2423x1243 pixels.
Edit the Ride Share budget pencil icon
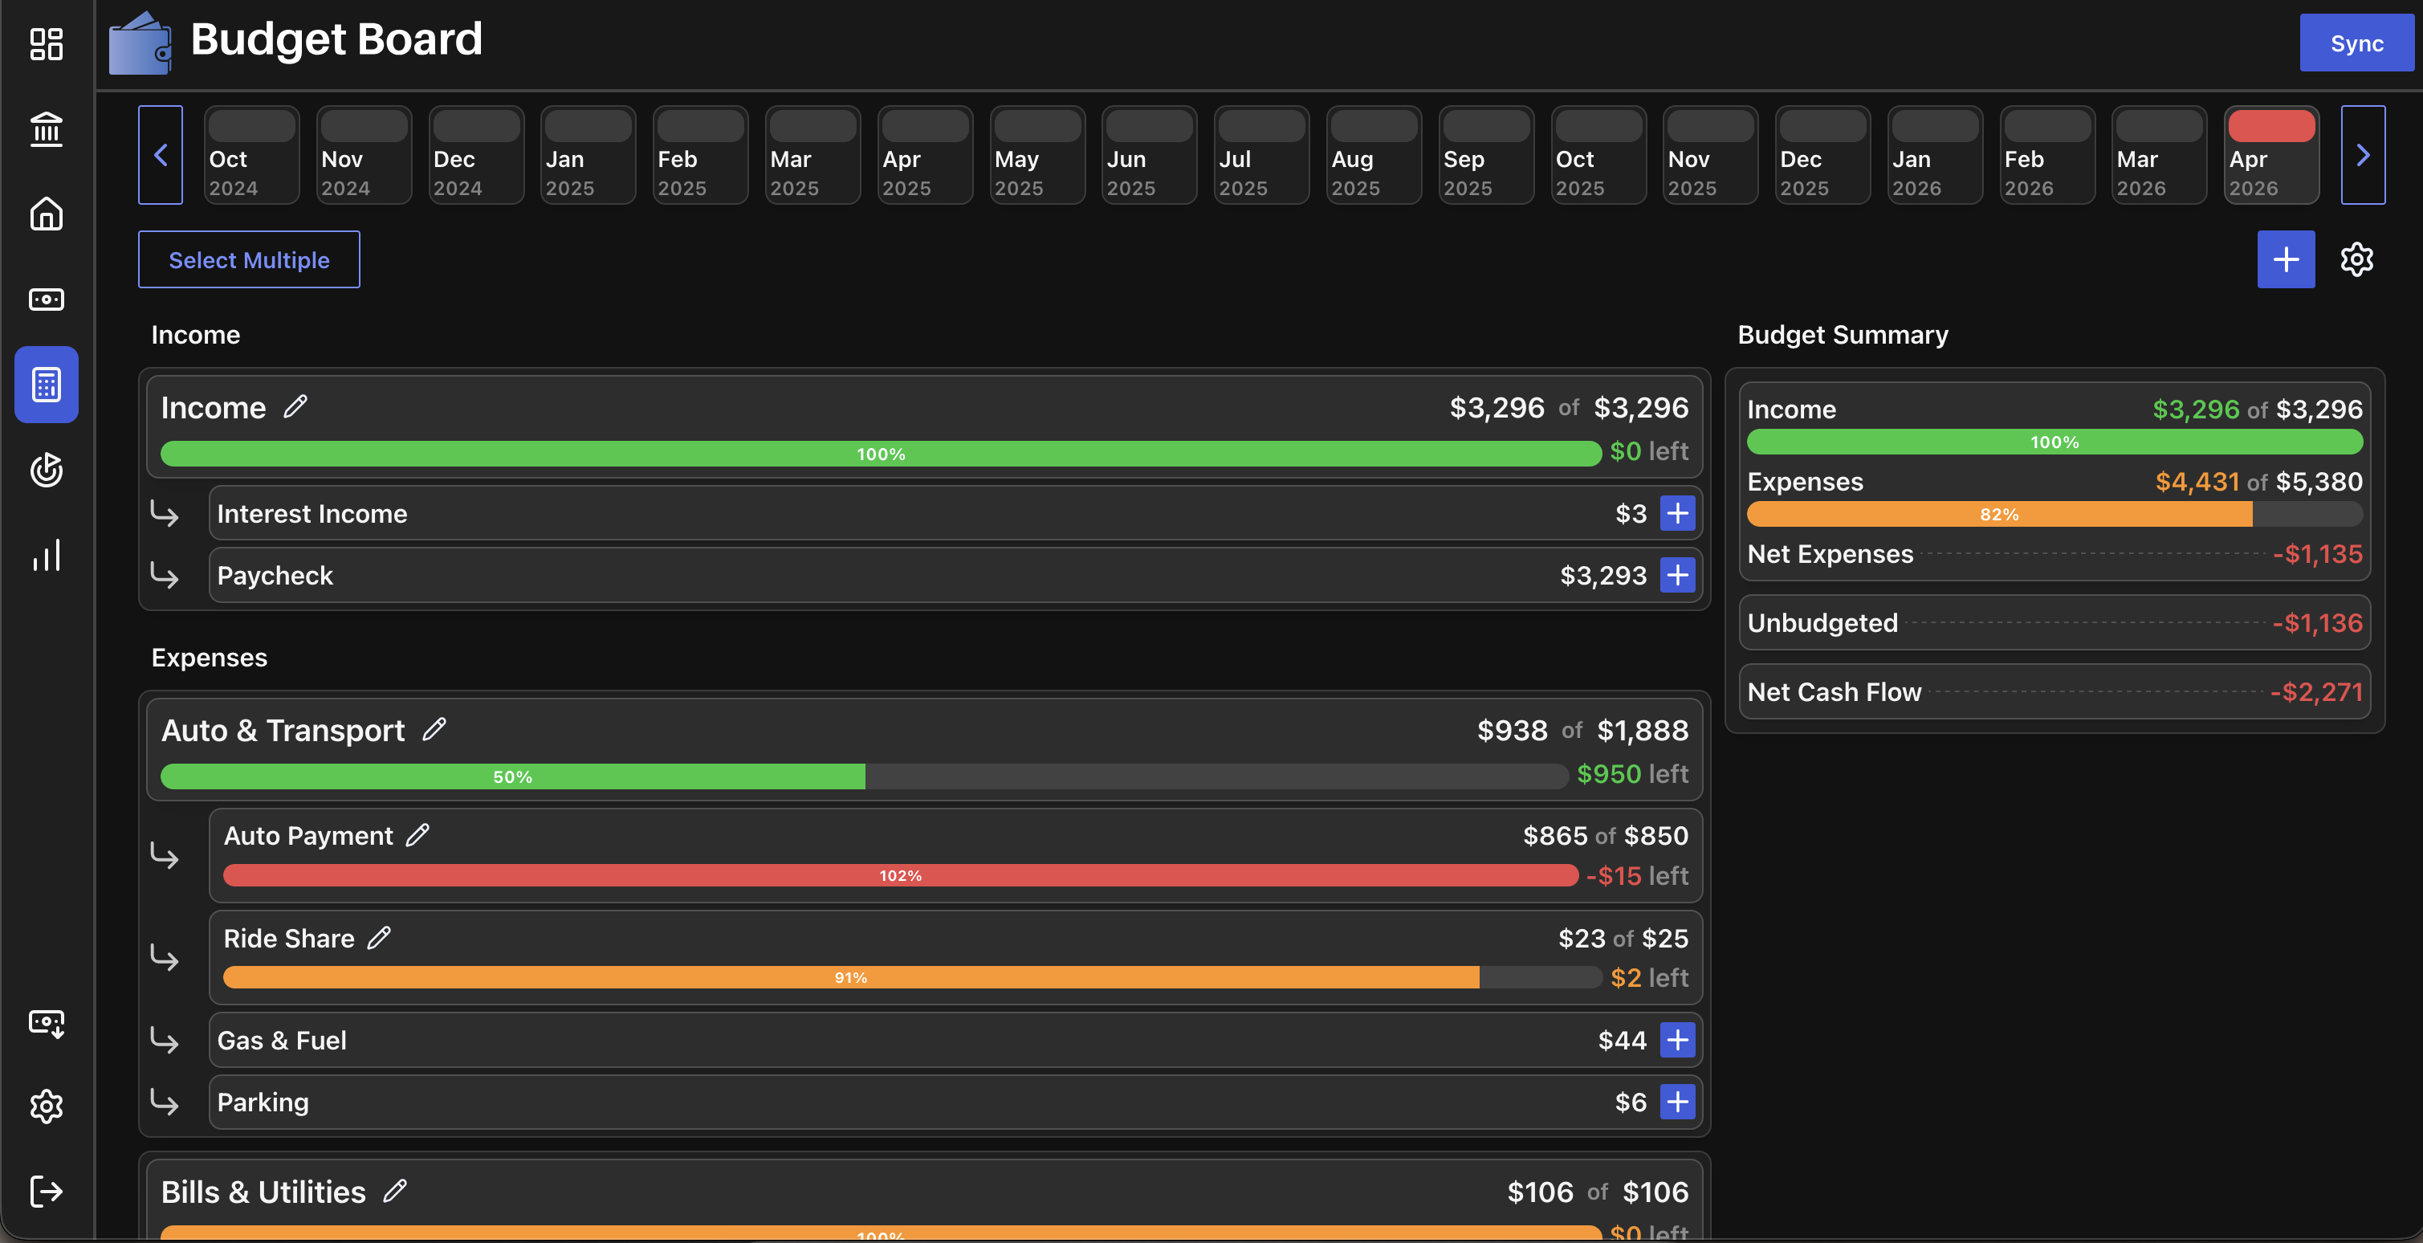coord(379,937)
